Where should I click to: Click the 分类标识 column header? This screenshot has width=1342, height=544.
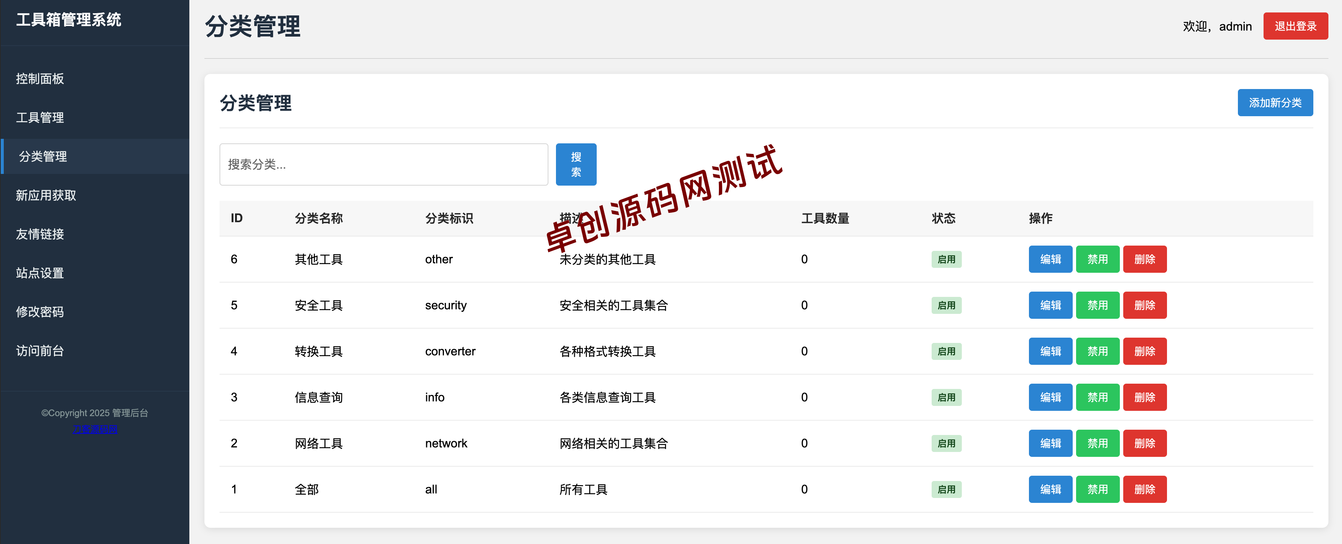[x=449, y=218]
